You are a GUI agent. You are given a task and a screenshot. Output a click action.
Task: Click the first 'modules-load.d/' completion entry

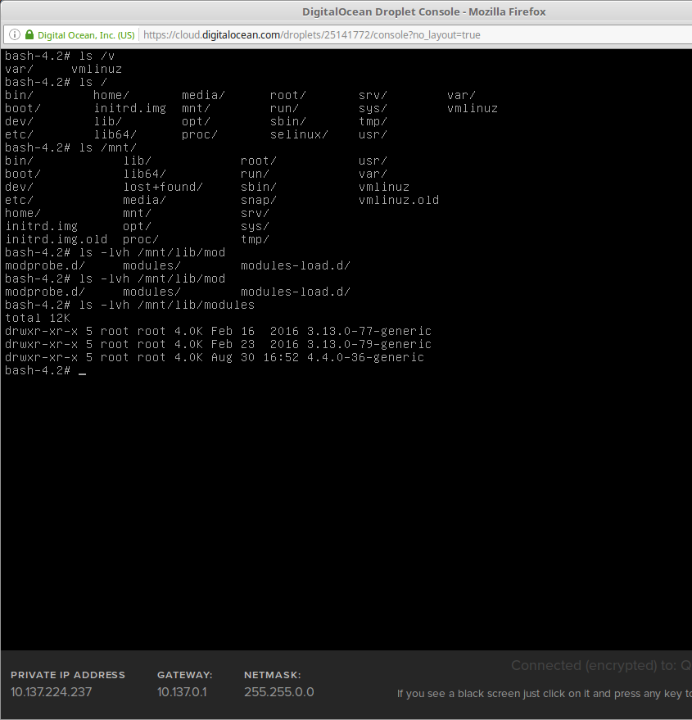click(x=296, y=265)
